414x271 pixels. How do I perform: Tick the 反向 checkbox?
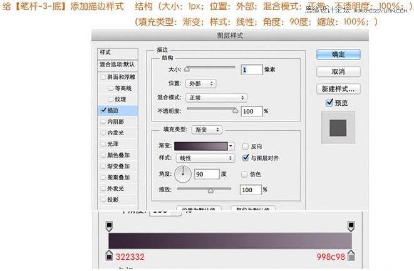pyautogui.click(x=246, y=146)
